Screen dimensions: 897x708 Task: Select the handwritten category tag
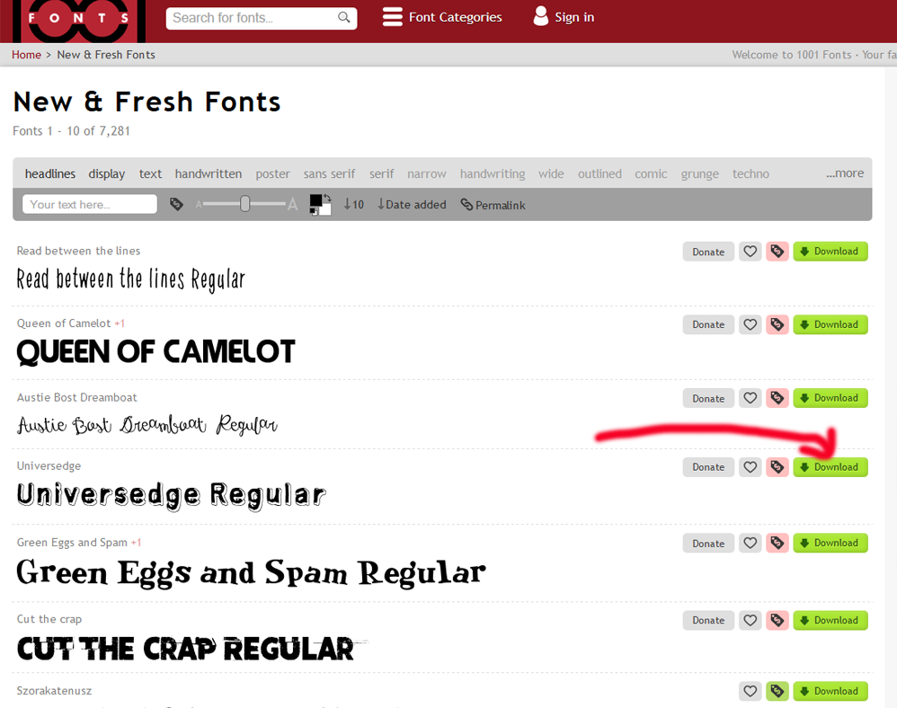pos(209,173)
